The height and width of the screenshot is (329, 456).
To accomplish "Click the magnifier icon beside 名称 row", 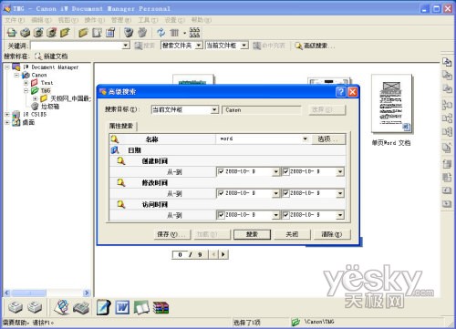I will click(x=115, y=139).
